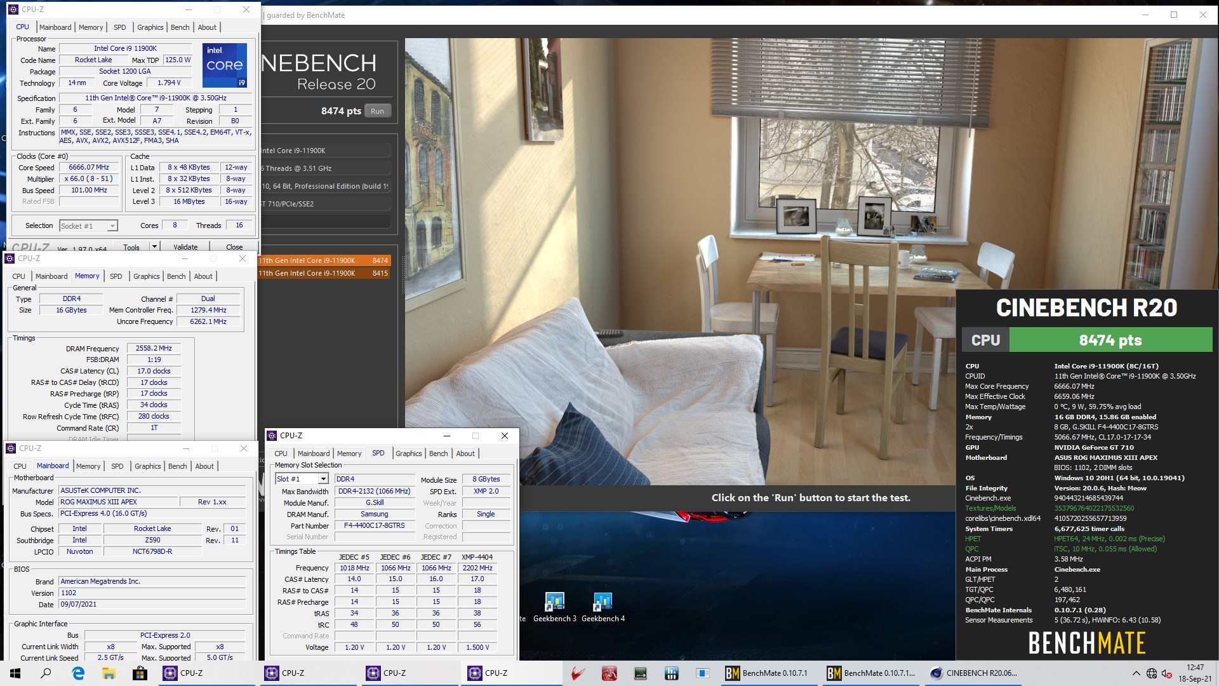Click the CPU-Z icon in the SPD window title
This screenshot has height=686, width=1219.
point(272,436)
